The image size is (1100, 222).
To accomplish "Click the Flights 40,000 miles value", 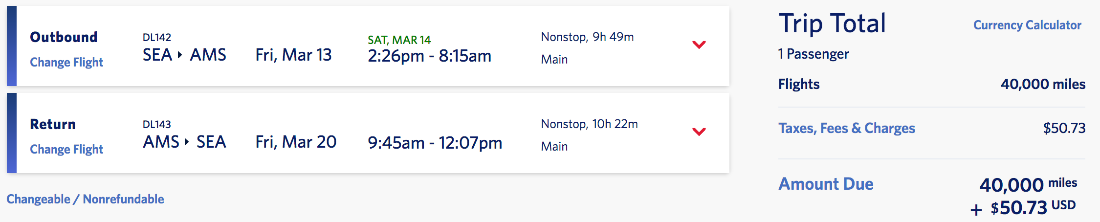I will [x=1043, y=84].
